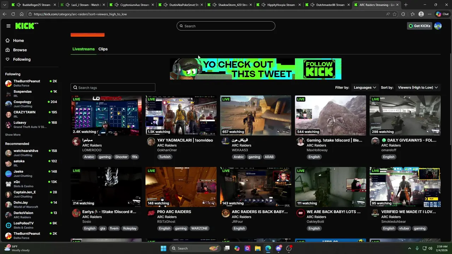Show hidden system tray icons
This screenshot has height=254, width=452.
410,248
